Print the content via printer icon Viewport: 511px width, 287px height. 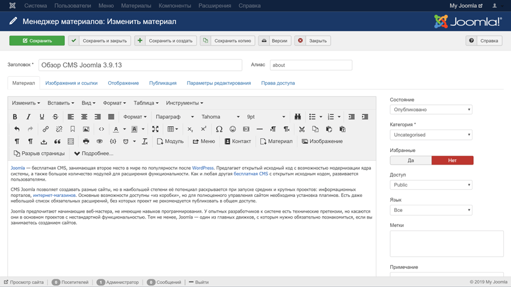tap(86, 141)
